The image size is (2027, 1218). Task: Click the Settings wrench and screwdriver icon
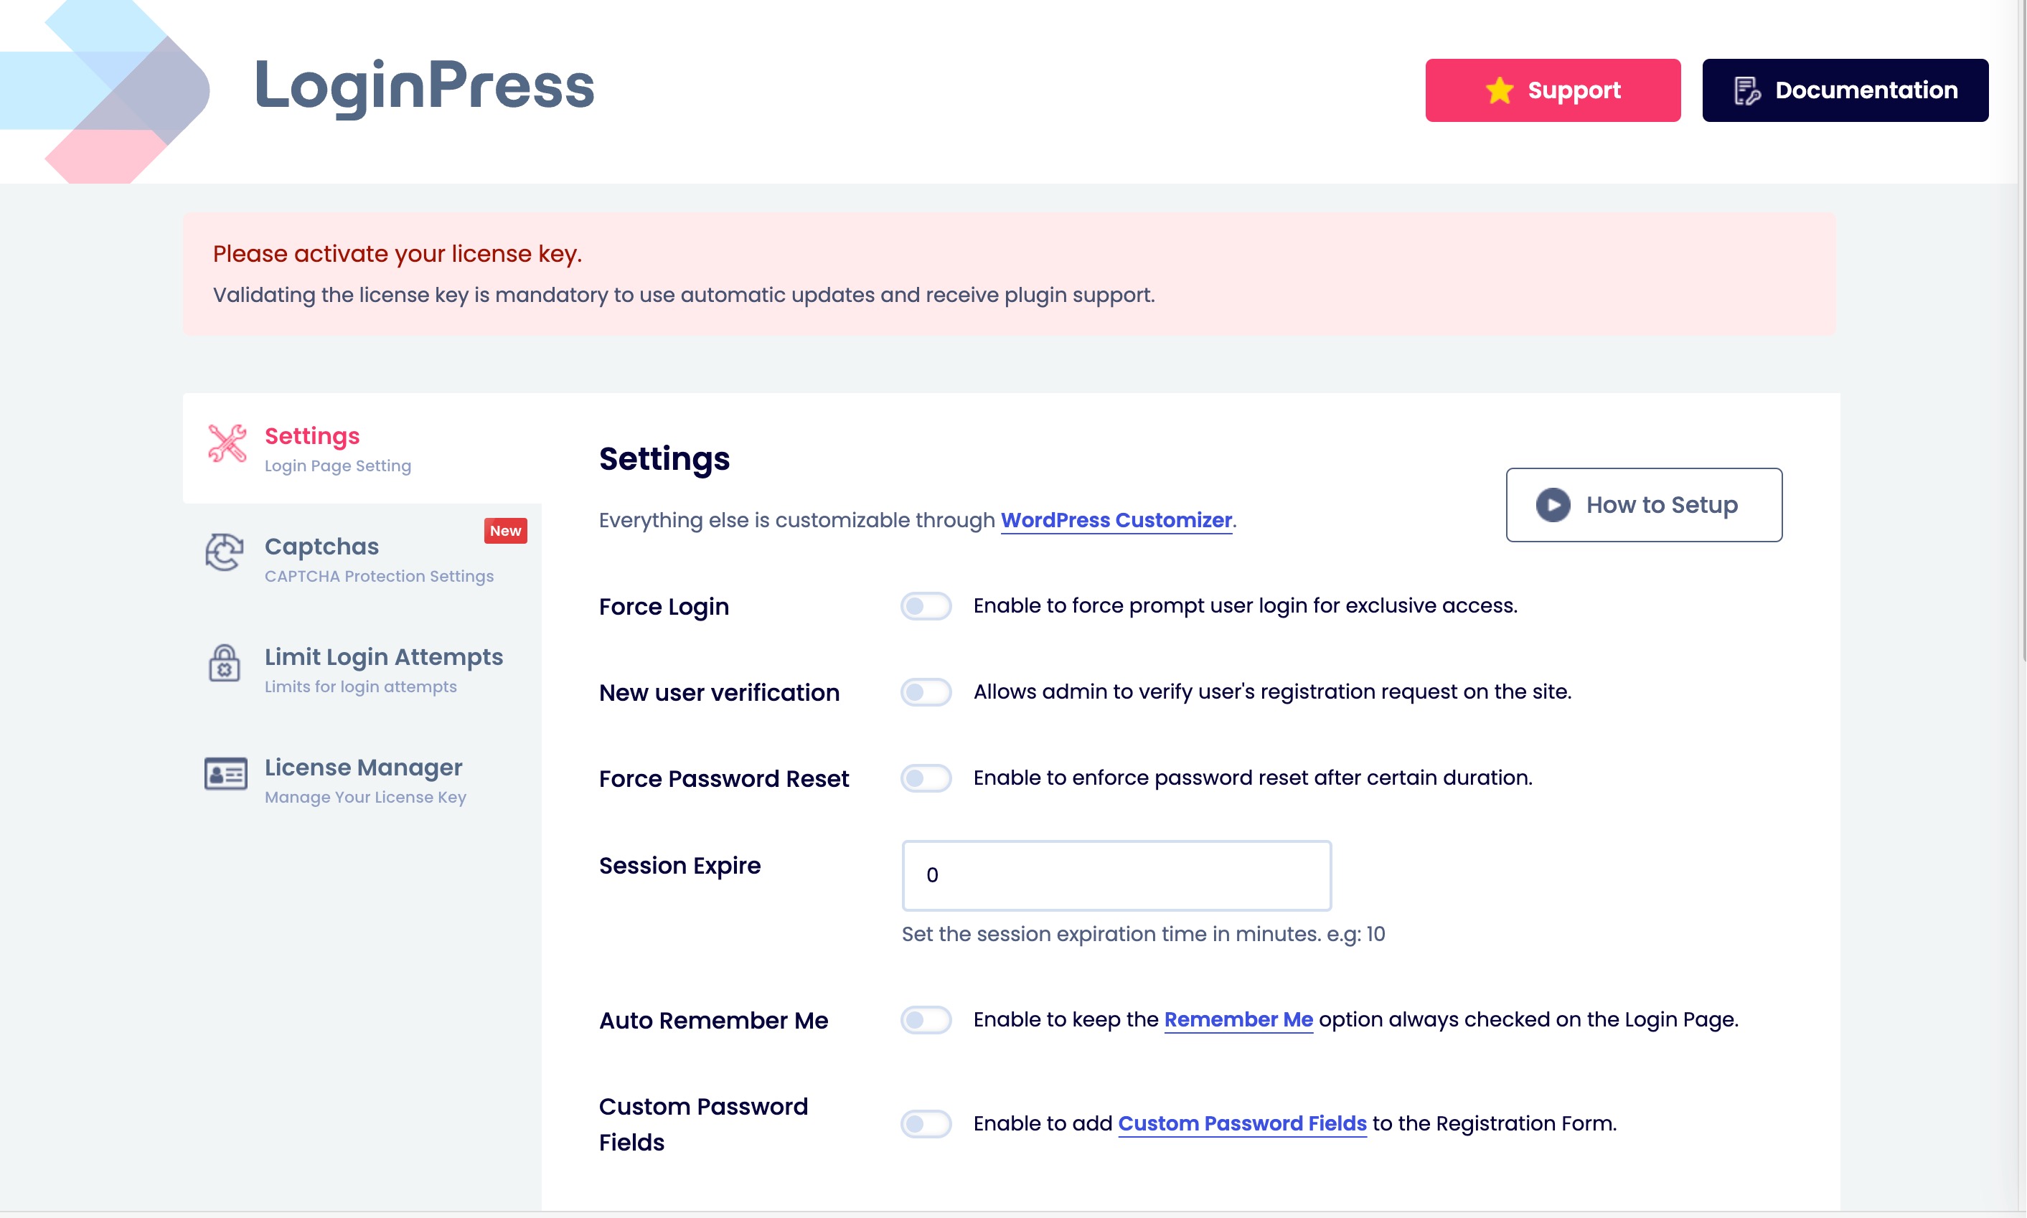pos(227,443)
